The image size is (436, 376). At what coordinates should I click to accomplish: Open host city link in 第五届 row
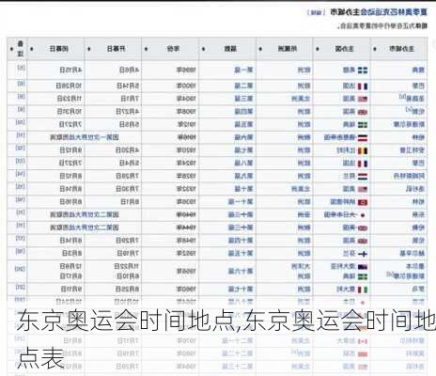click(409, 125)
